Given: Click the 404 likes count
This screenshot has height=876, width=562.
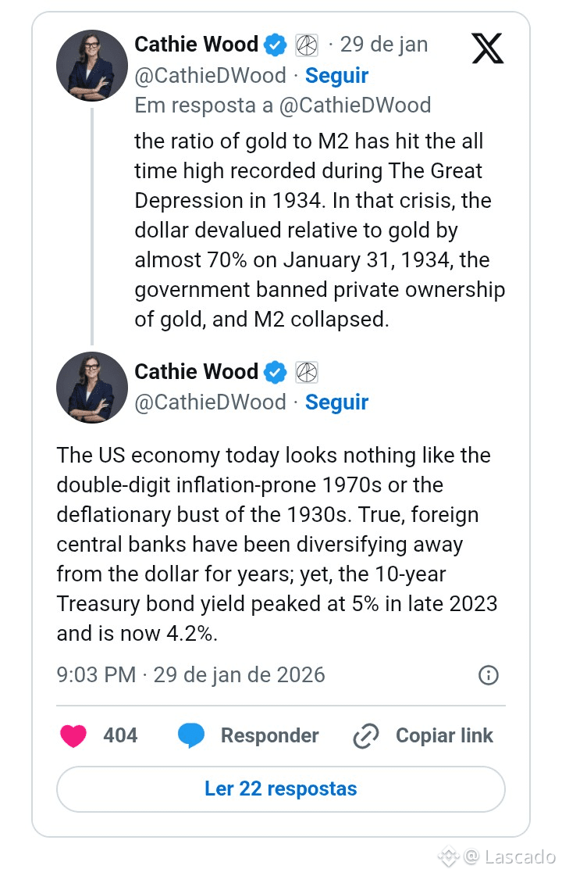Looking at the screenshot, I should pyautogui.click(x=120, y=735).
